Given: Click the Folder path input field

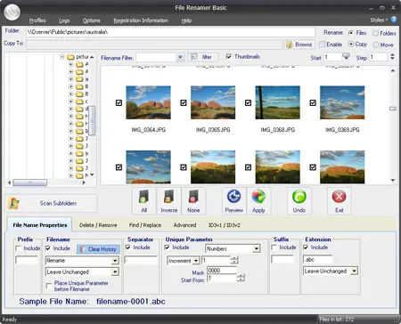Looking at the screenshot, I should [x=170, y=32].
